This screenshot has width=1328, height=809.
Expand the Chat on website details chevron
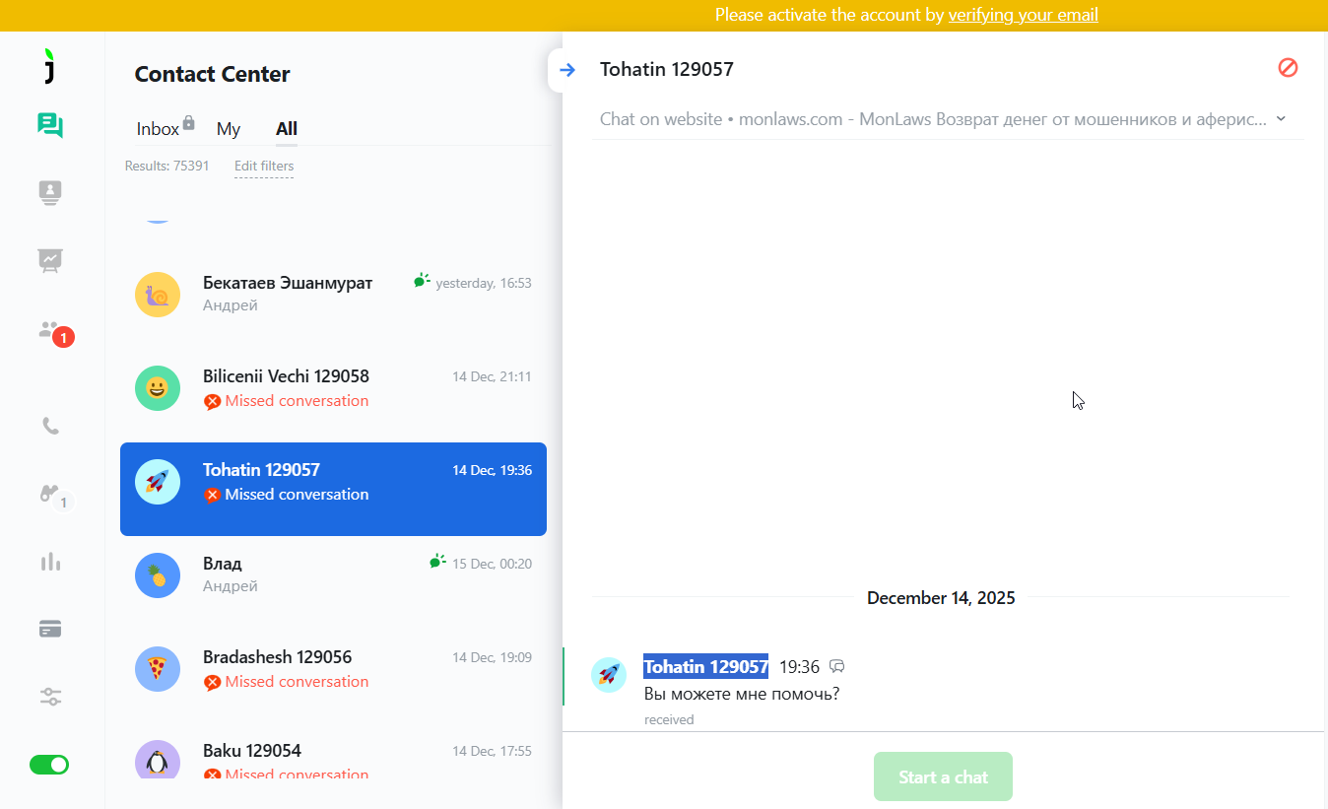pos(1281,119)
